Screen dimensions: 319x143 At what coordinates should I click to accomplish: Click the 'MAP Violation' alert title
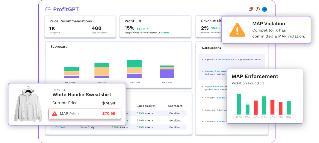pos(269,24)
